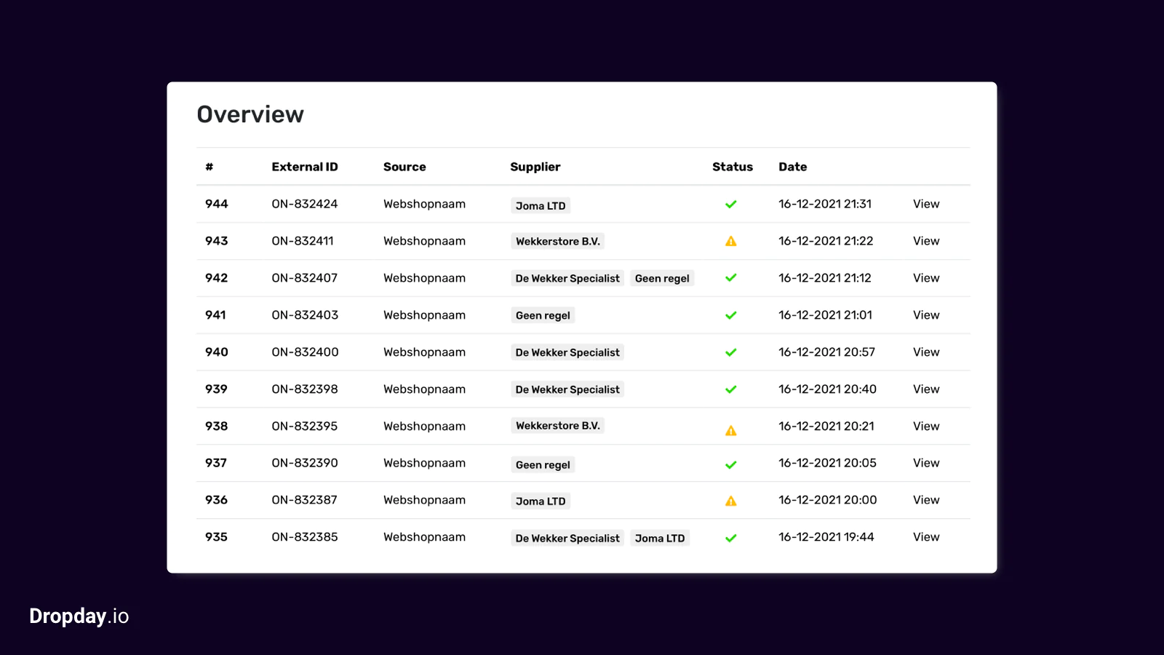Screen dimensions: 1164x655
Task: Click order number 944
Action: (216, 204)
